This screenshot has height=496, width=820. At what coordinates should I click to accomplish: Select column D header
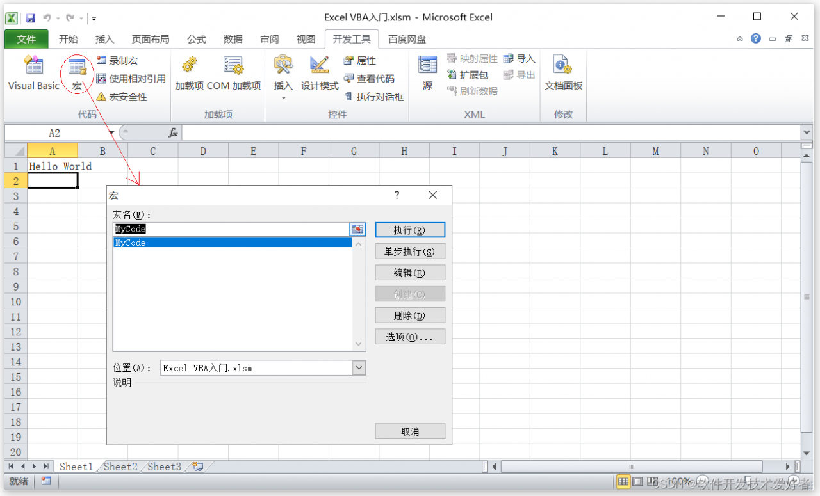coord(203,151)
